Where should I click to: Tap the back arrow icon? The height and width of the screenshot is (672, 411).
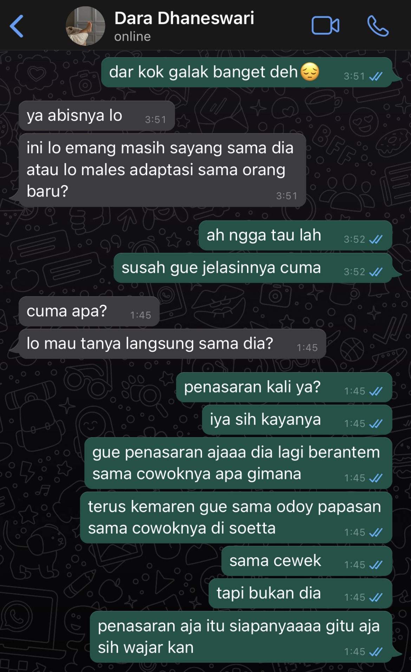[17, 26]
